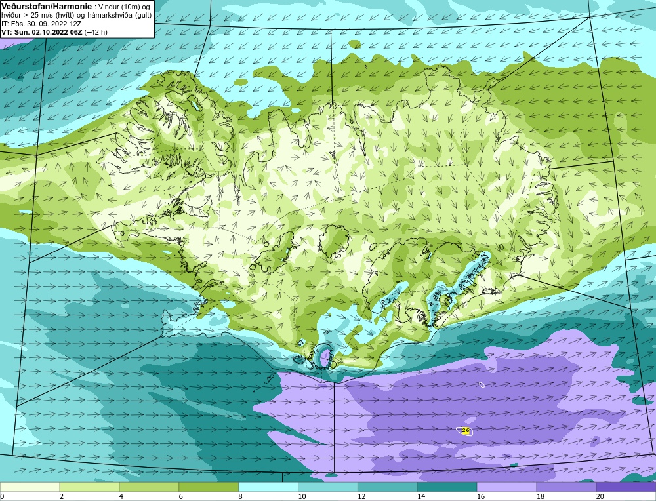Click the small white gust contour near the south coast

click(482, 384)
